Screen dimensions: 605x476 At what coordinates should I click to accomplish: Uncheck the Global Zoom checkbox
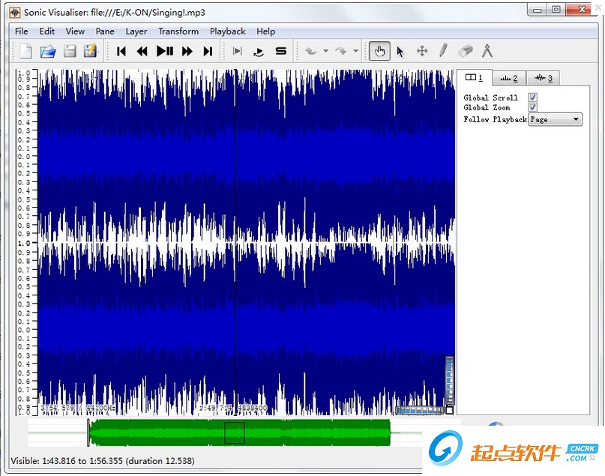[x=532, y=107]
